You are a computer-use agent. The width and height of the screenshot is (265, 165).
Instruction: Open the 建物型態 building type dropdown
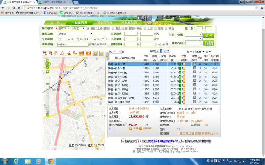[x=75, y=34]
